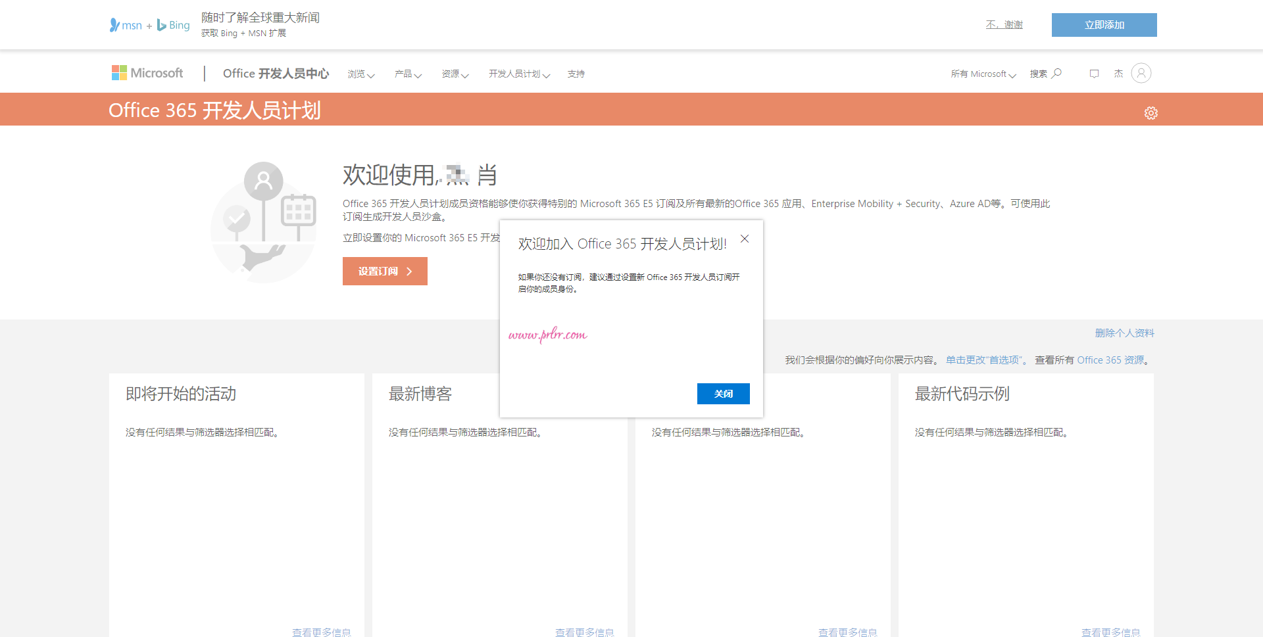Close the welcome dialog with 关闭 button
This screenshot has width=1263, height=637.
click(723, 394)
